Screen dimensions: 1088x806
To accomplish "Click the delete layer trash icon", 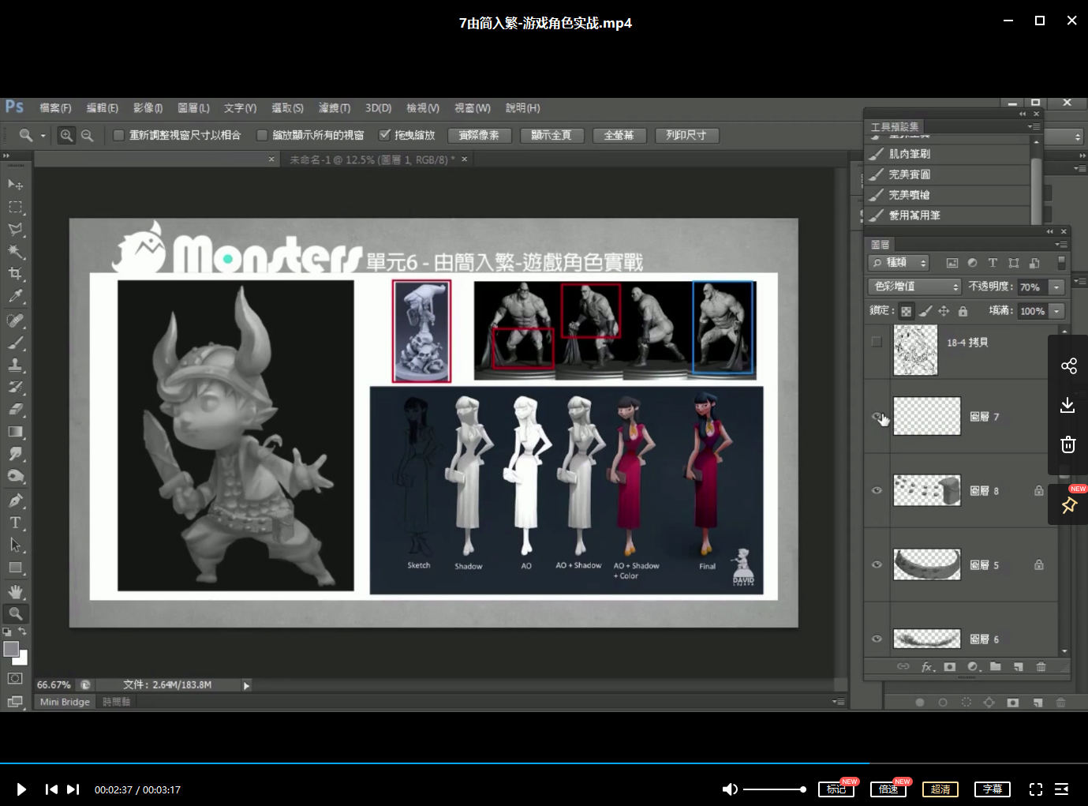I will 1041,667.
